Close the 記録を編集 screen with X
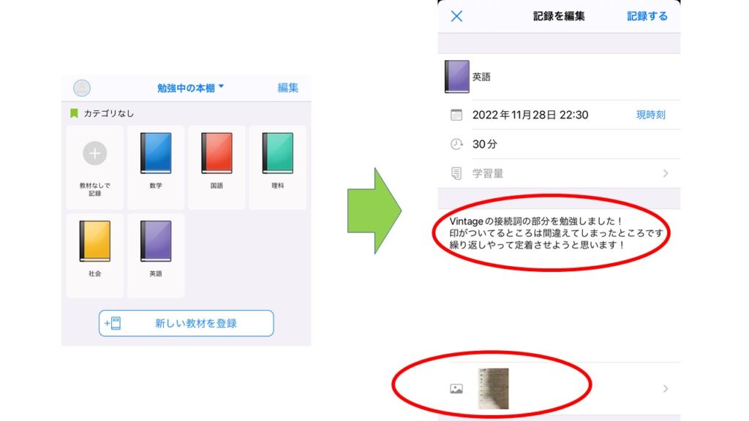The image size is (749, 421). (x=456, y=16)
